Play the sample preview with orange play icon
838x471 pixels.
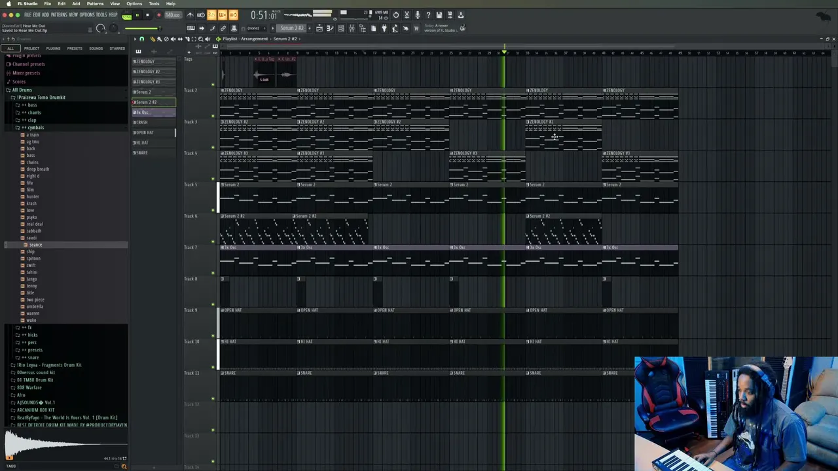coord(9,458)
